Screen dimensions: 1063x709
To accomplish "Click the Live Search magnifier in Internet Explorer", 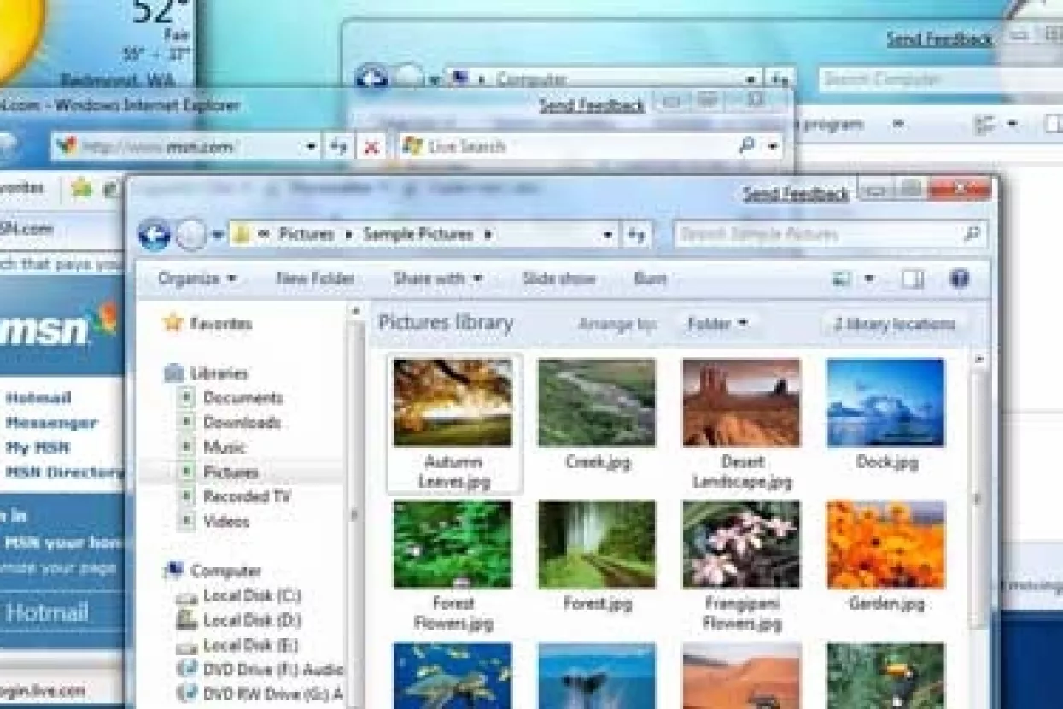I will point(747,146).
